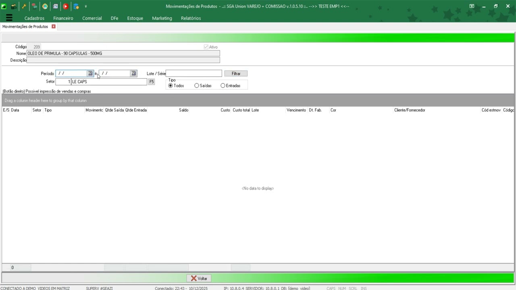Click the Lote / Série input

[194, 73]
